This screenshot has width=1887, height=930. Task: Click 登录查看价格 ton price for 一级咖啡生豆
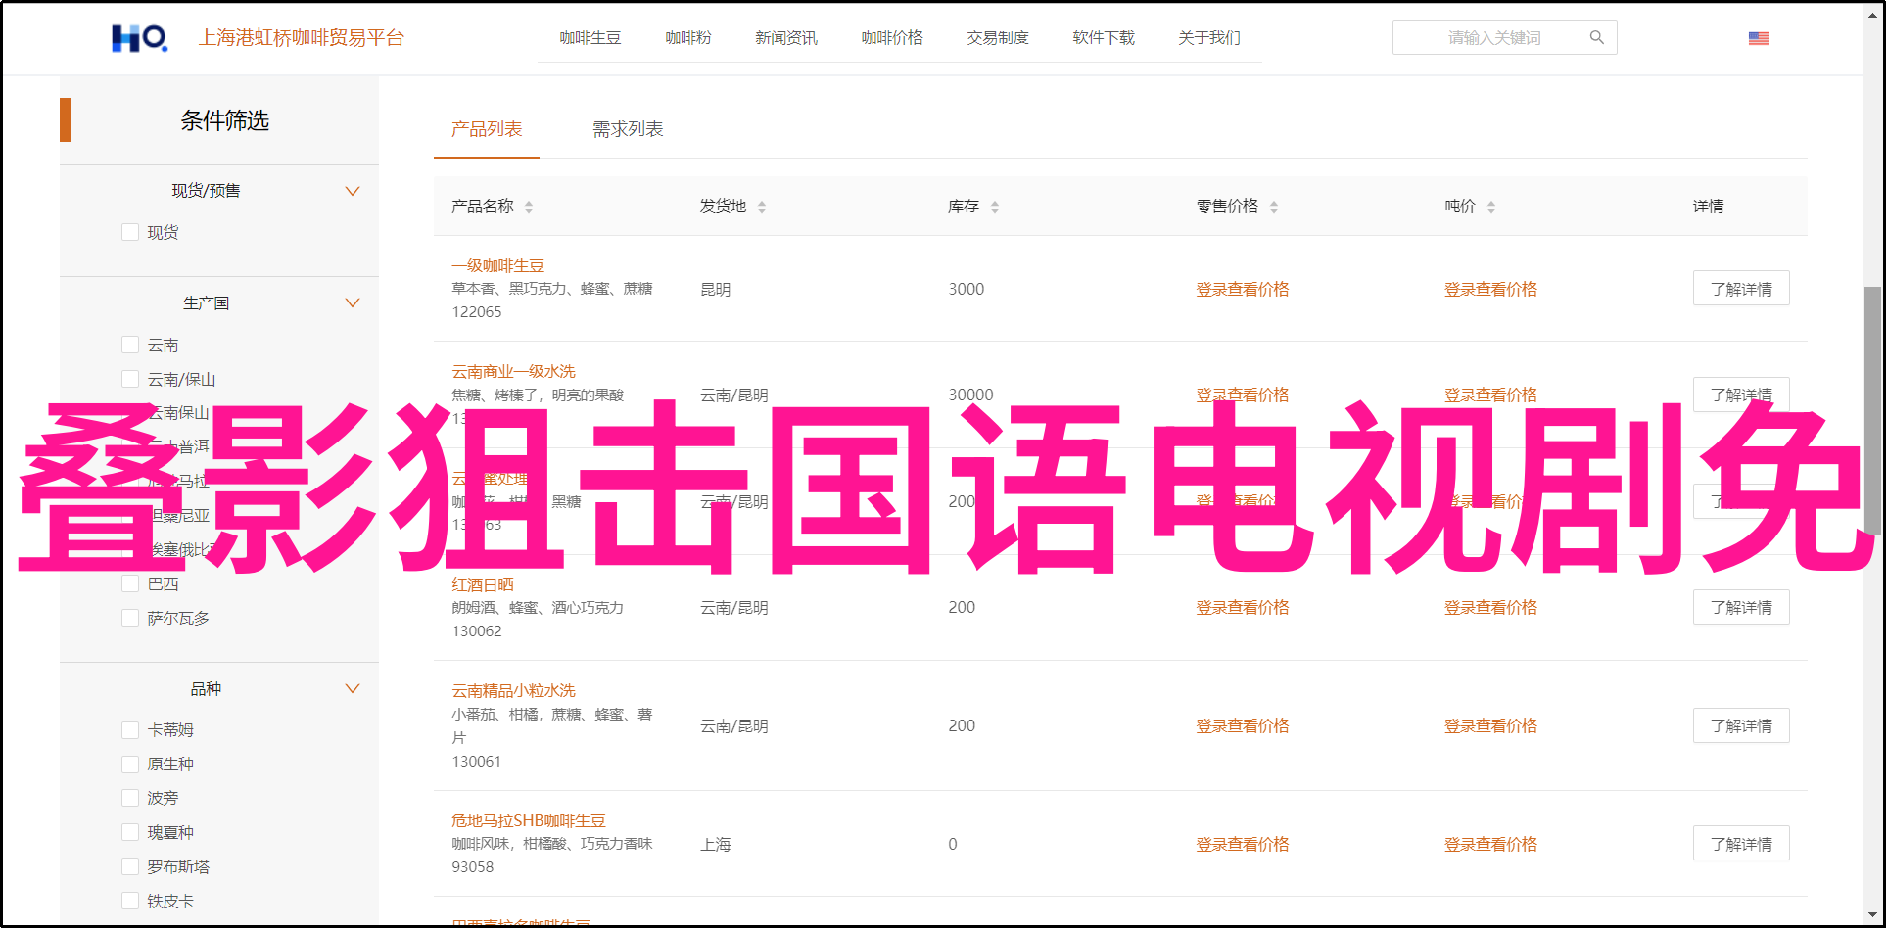pos(1490,289)
